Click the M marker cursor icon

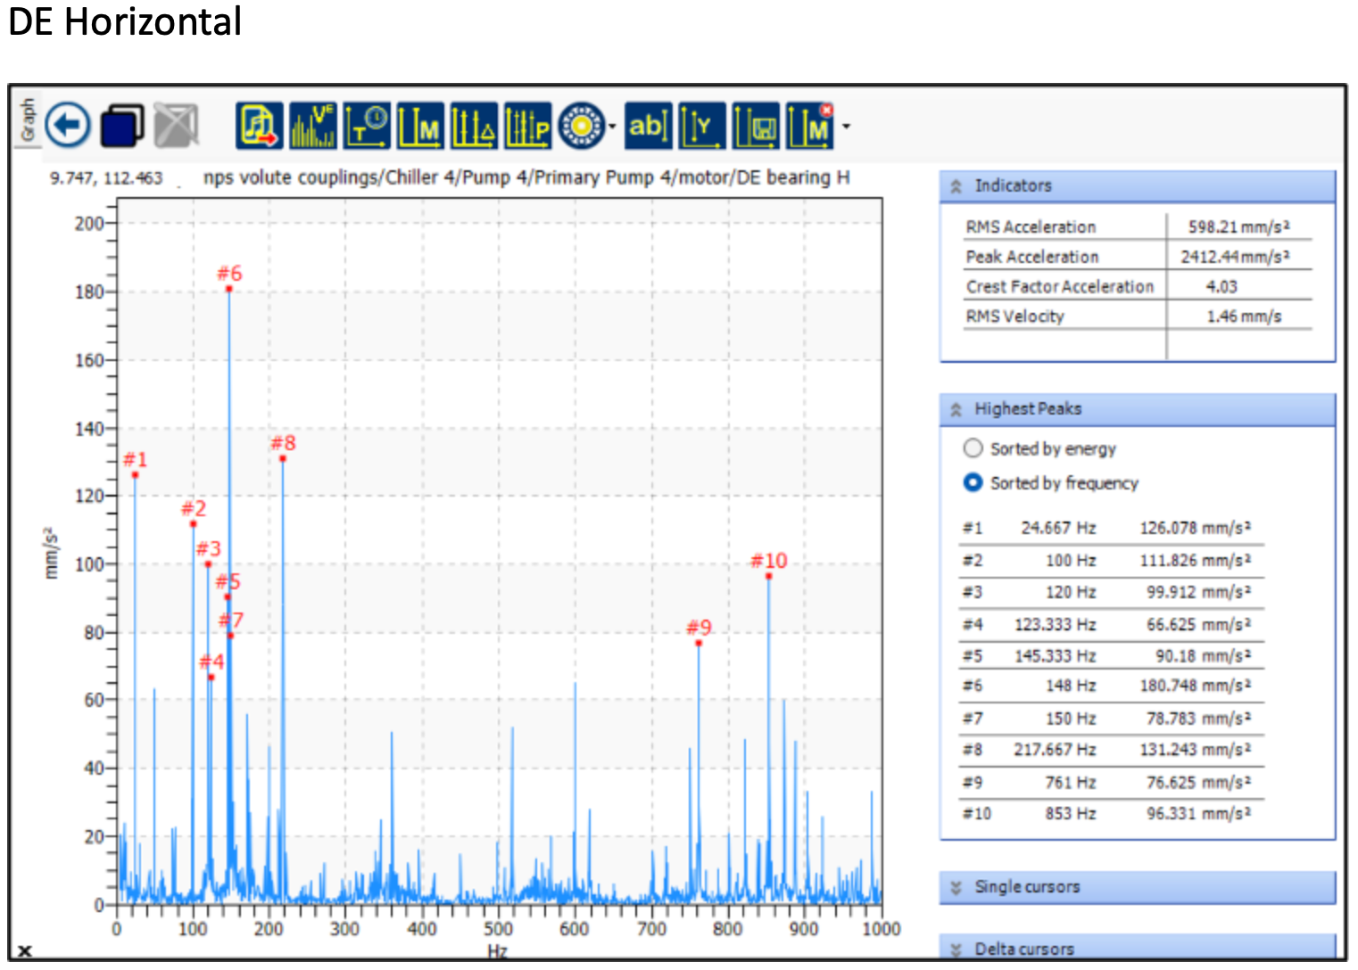click(x=420, y=126)
